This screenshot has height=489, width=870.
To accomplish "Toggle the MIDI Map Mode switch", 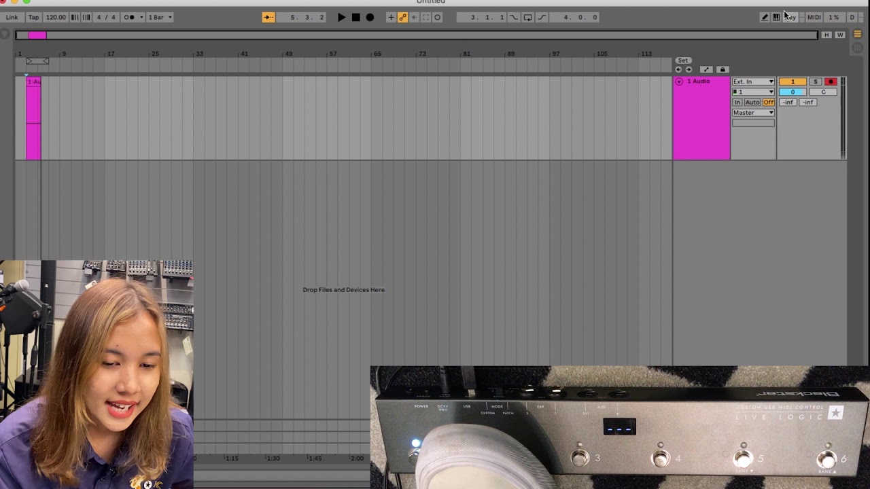I will point(814,17).
